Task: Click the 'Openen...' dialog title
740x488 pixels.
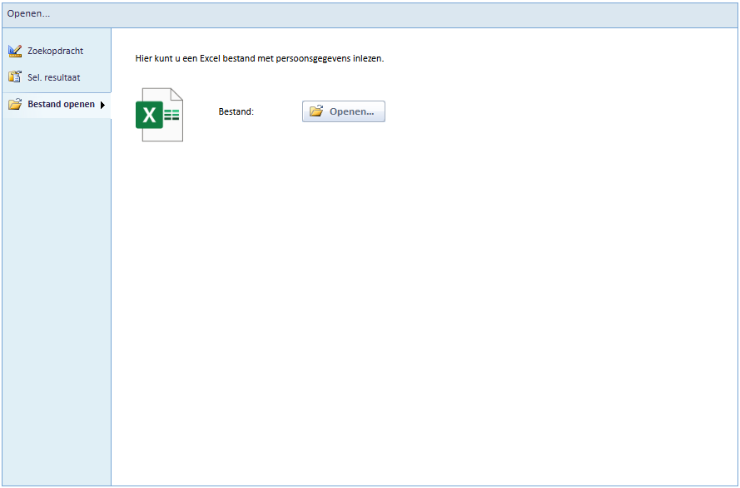Action: (x=28, y=13)
